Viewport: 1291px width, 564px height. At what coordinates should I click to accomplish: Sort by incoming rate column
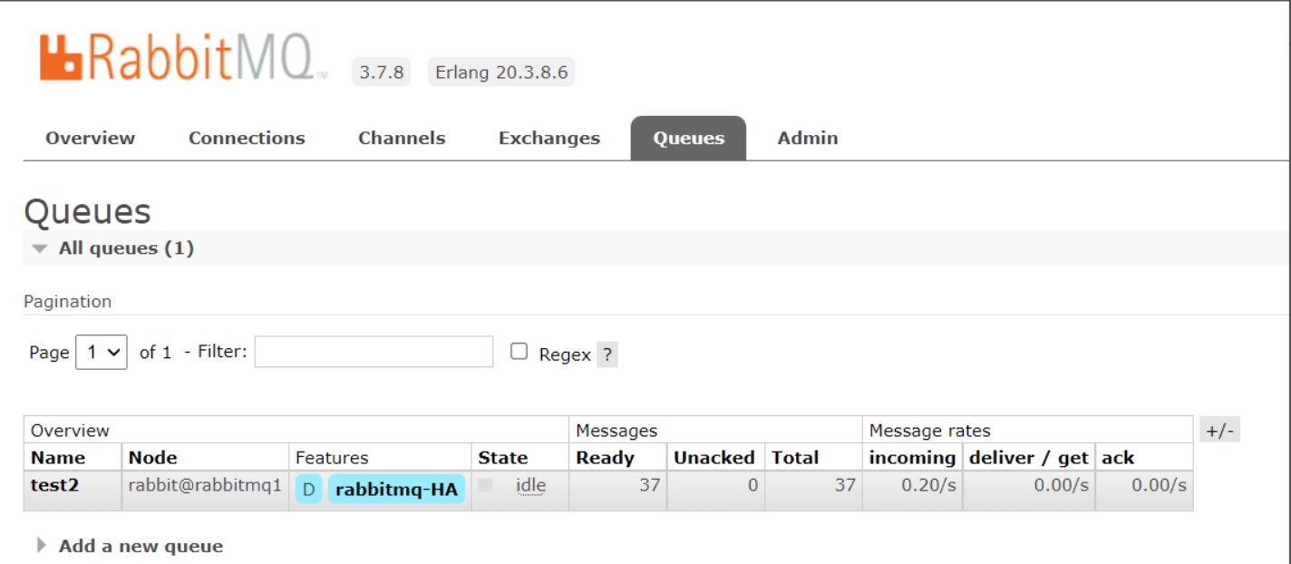pos(912,458)
